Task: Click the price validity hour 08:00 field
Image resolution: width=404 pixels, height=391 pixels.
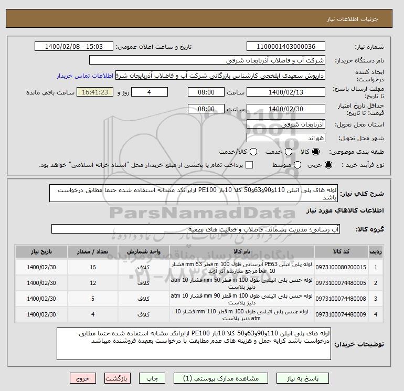Action: [206, 109]
